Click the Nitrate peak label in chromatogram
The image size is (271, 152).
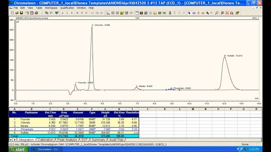(144, 86)
